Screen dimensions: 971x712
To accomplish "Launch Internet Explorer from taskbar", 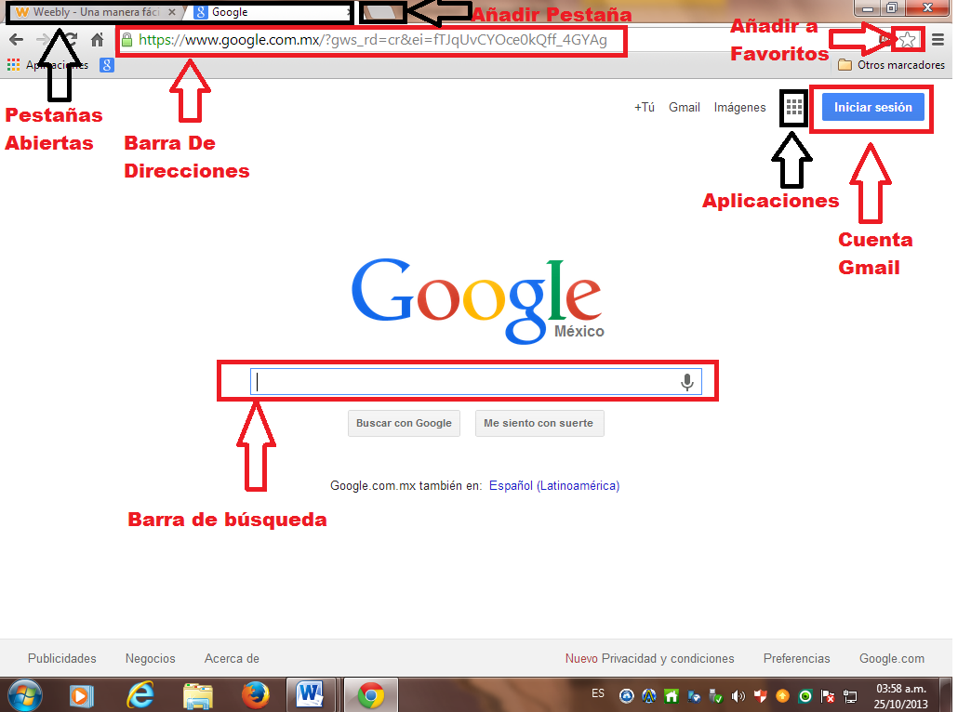I will tap(140, 695).
